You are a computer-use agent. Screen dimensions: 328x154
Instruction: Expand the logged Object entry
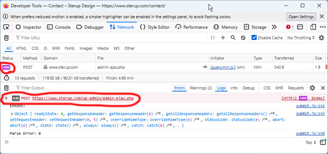point(12,114)
